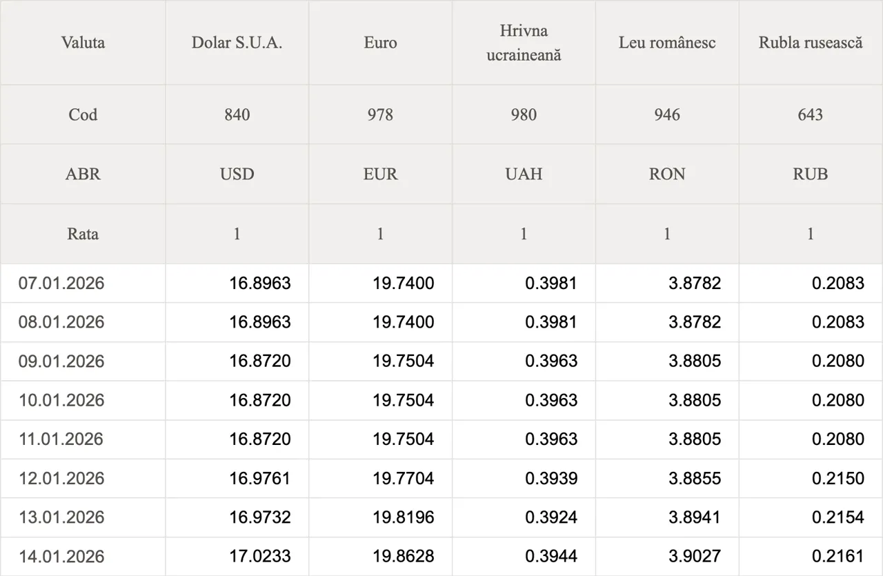883x576 pixels.
Task: Click the Rubla rusească column header
Action: coord(811,43)
